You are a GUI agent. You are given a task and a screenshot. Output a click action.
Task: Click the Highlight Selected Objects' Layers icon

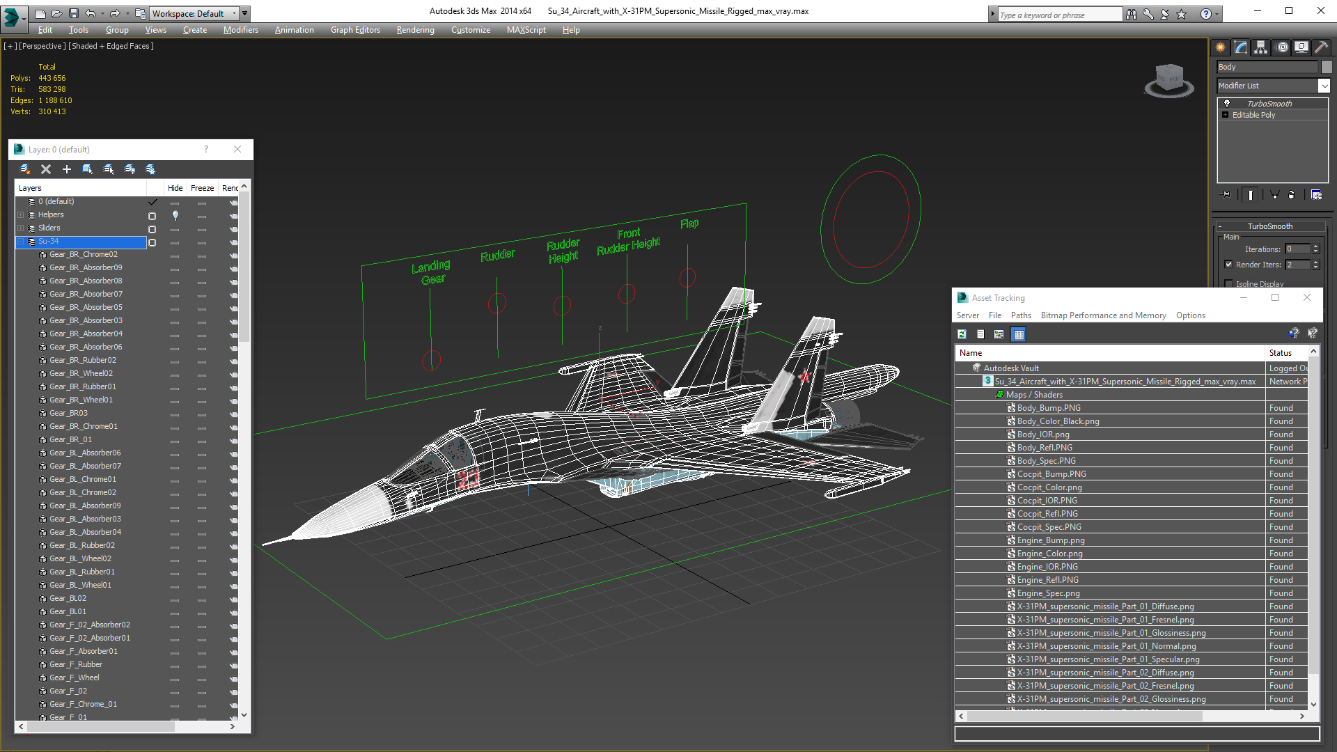pos(109,169)
